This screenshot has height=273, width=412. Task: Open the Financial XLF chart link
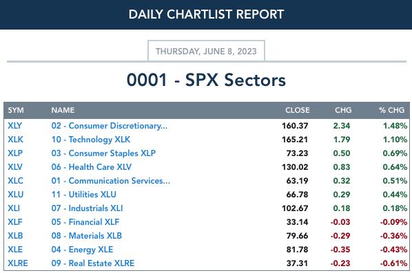[85, 222]
